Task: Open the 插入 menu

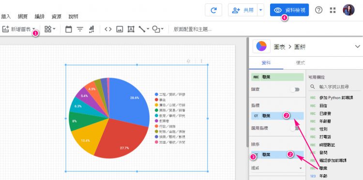Action: pyautogui.click(x=6, y=16)
